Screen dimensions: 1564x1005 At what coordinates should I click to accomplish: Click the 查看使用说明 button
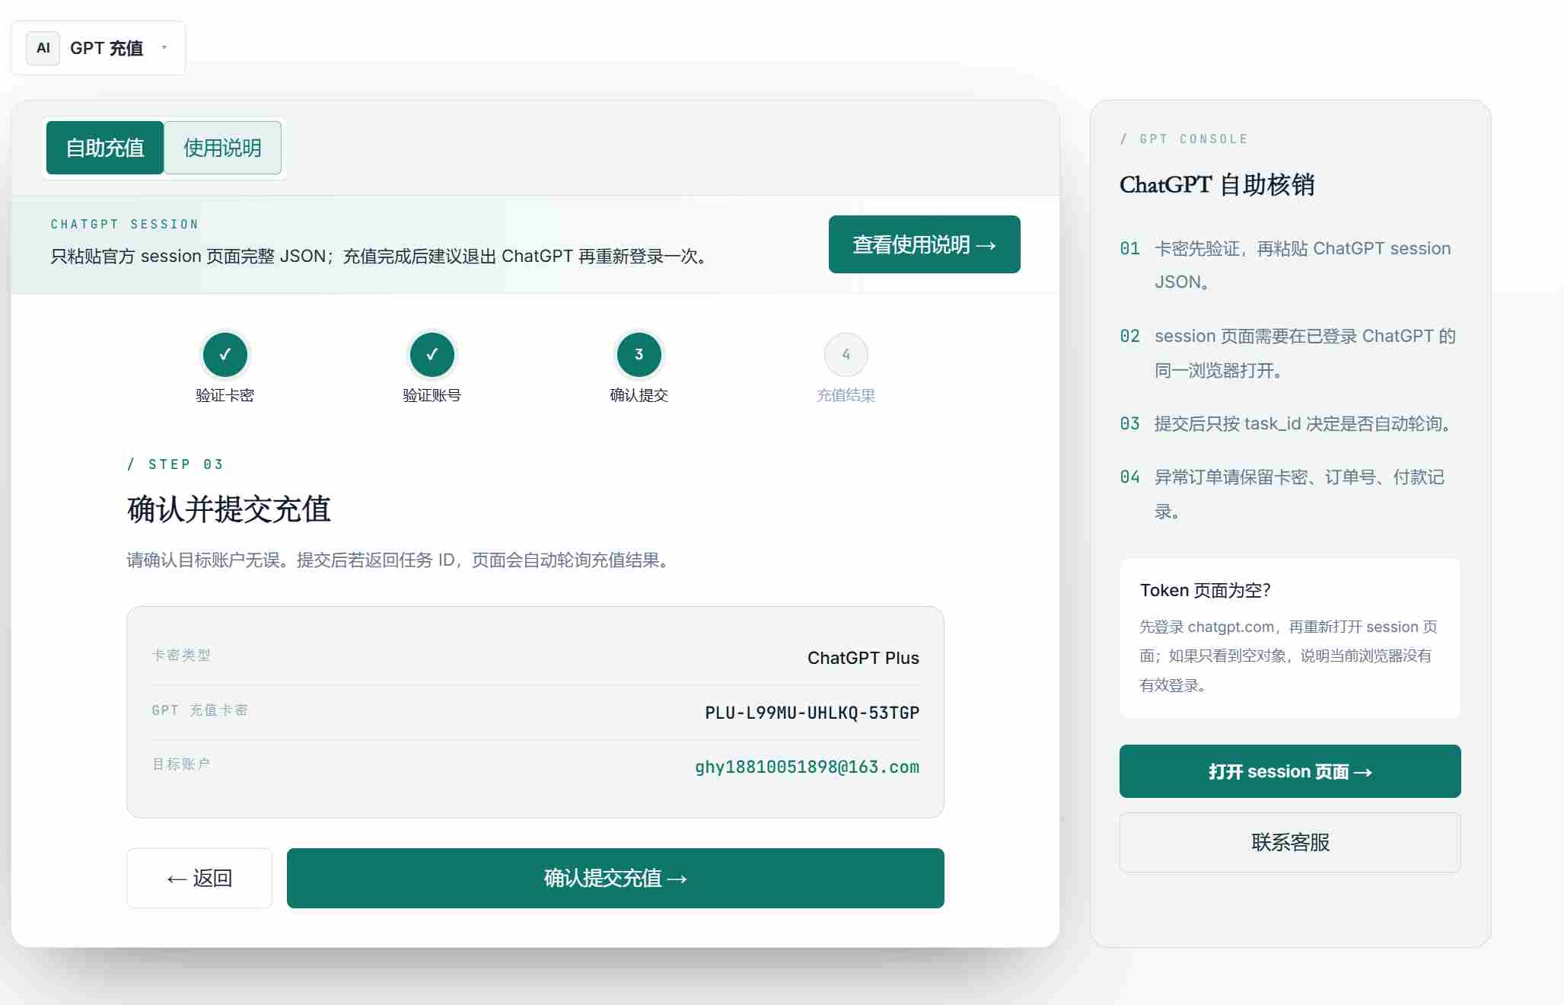(x=924, y=244)
